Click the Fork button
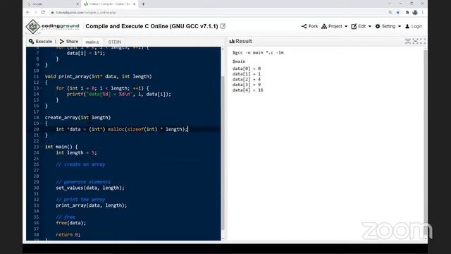The image size is (451, 254). tap(309, 26)
